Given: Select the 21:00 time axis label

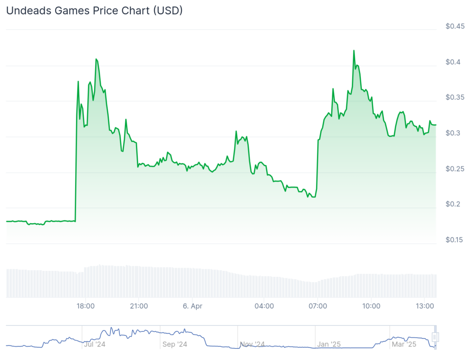Looking at the screenshot, I should click(139, 306).
